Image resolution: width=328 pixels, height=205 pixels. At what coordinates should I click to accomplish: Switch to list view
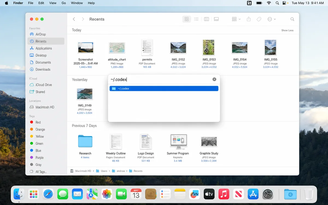click(196, 19)
